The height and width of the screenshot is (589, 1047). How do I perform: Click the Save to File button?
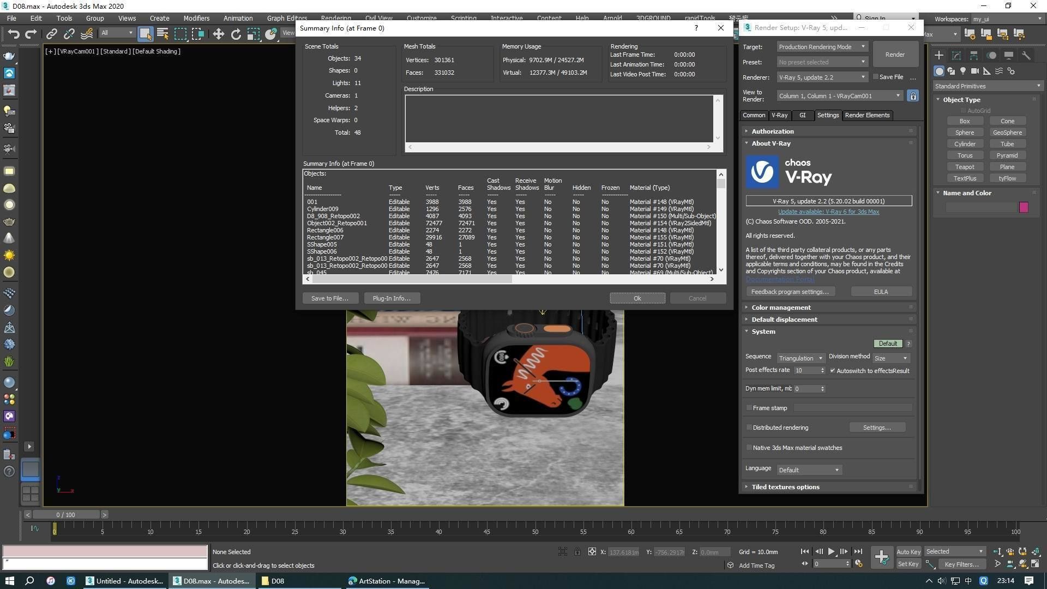tap(329, 298)
